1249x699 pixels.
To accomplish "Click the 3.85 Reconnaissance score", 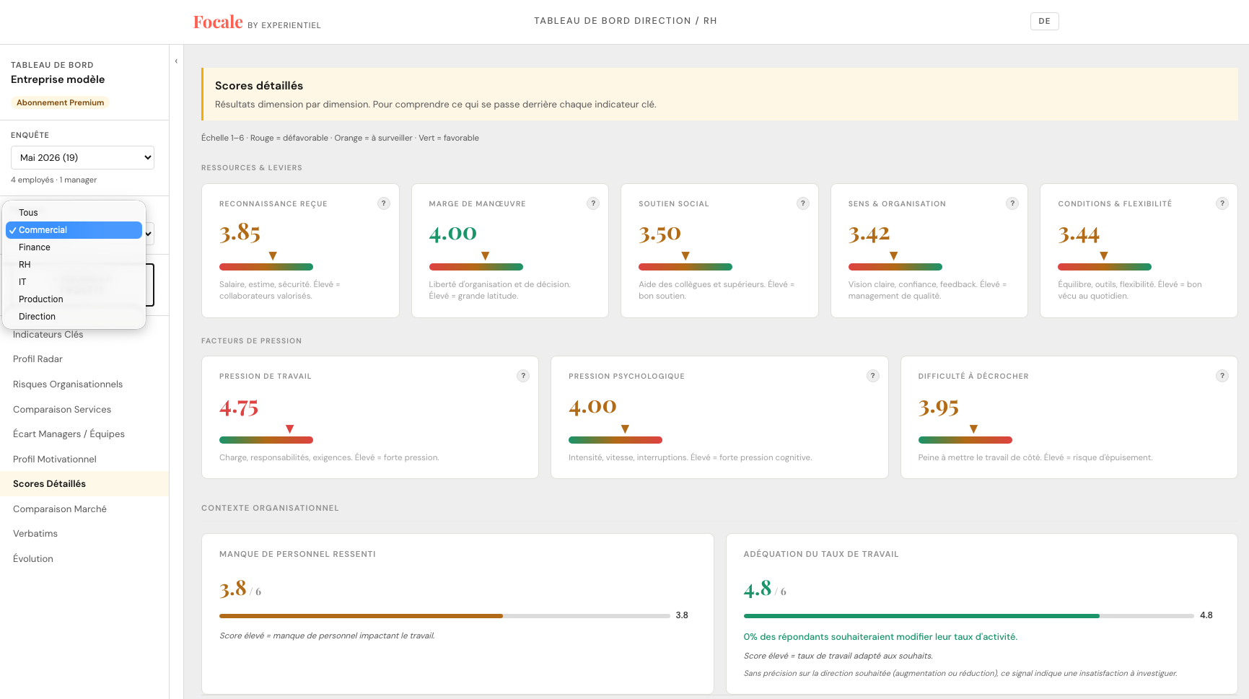I will coord(240,233).
